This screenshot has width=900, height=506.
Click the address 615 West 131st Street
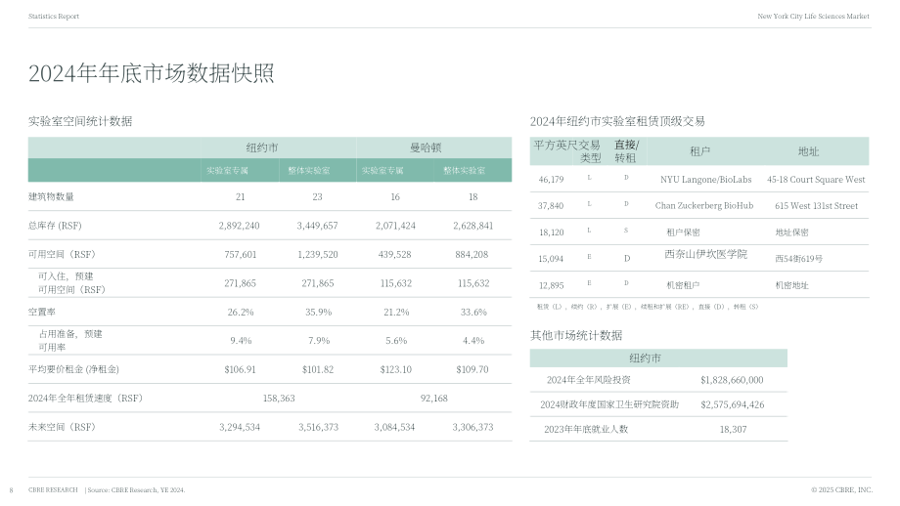tap(816, 206)
